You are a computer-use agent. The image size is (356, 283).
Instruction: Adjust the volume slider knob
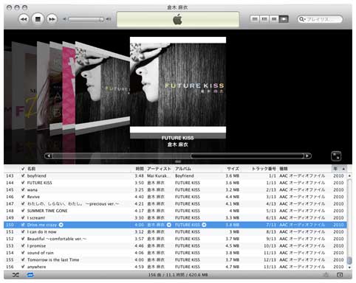[x=102, y=19]
